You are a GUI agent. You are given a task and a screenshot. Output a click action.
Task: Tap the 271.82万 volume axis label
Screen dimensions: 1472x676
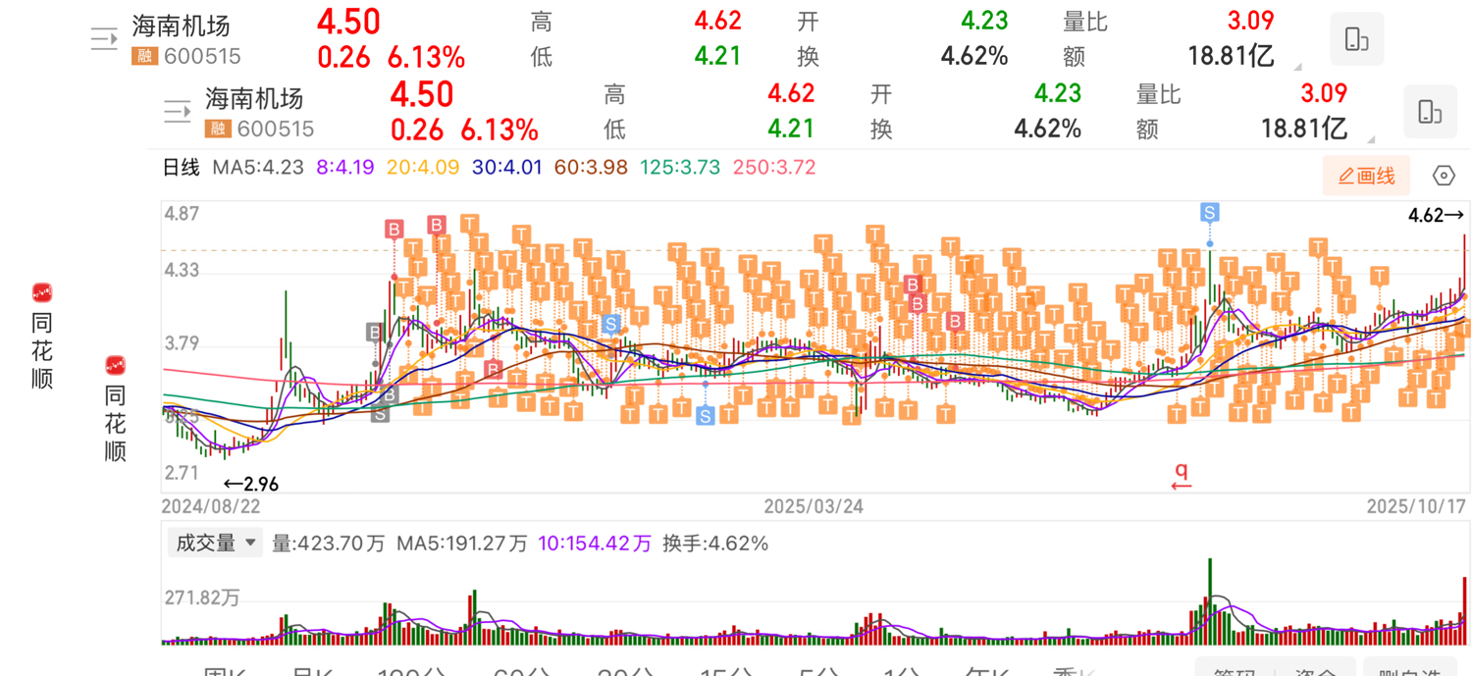(x=201, y=598)
